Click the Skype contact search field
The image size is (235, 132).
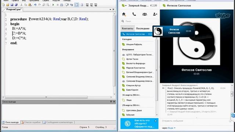pyautogui.click(x=140, y=21)
